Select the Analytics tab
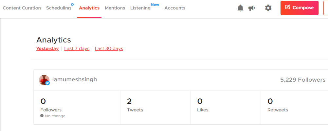This screenshot has height=131, width=328. [89, 8]
